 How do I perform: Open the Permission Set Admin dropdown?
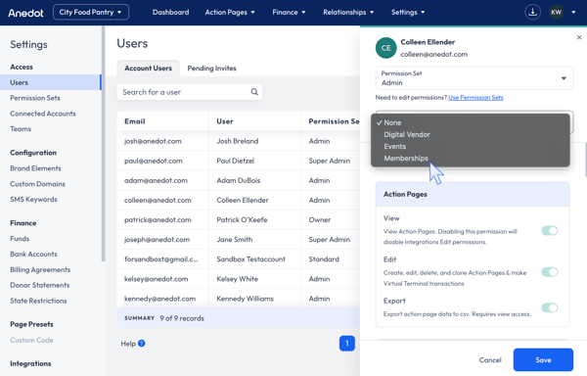tap(474, 78)
